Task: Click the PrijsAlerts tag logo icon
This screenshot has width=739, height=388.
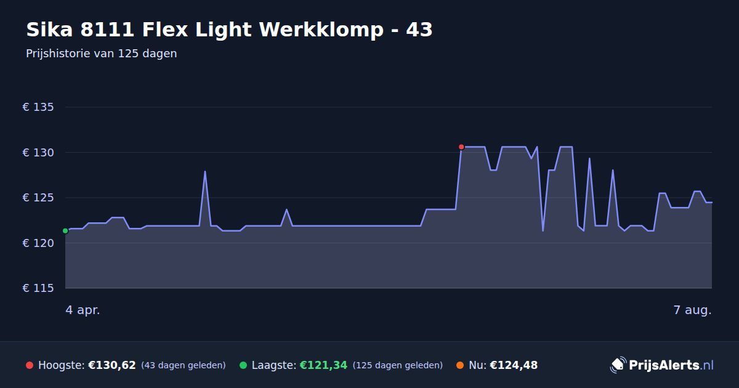Action: coord(618,365)
